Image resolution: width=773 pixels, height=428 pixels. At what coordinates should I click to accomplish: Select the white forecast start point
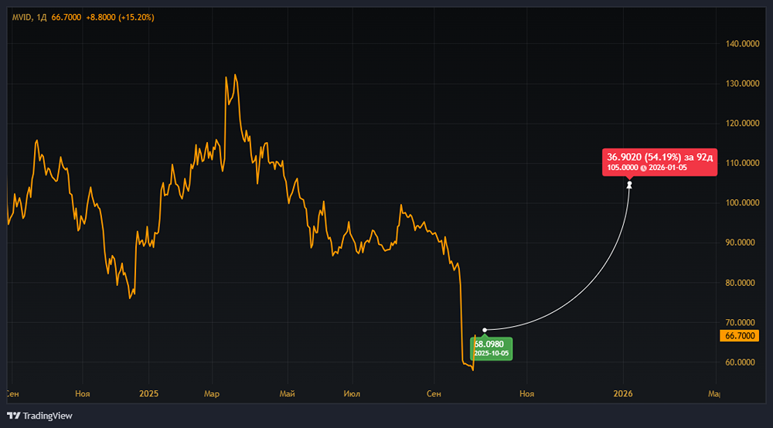[x=485, y=330]
